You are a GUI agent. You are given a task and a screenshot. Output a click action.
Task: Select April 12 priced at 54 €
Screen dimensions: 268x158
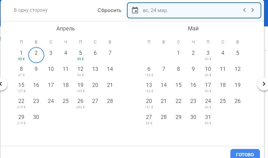click(81, 70)
